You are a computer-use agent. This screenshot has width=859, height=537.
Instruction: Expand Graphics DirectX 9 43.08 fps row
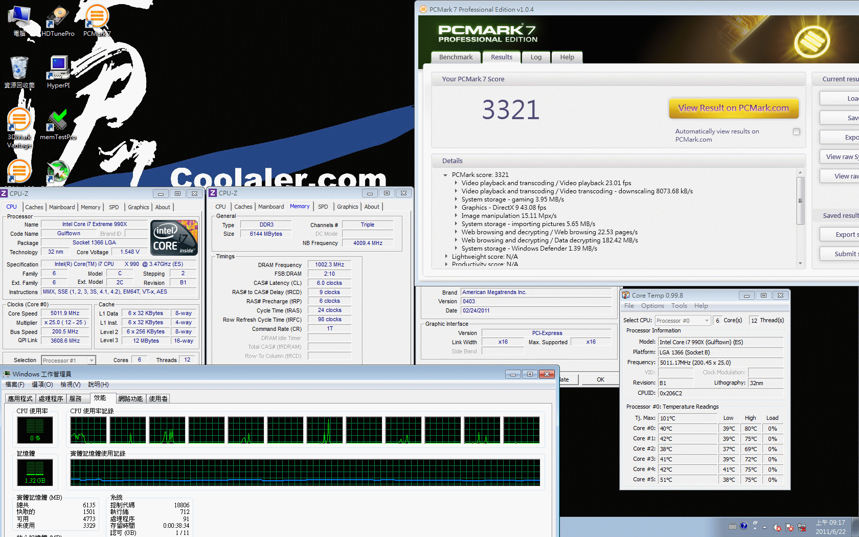click(456, 208)
